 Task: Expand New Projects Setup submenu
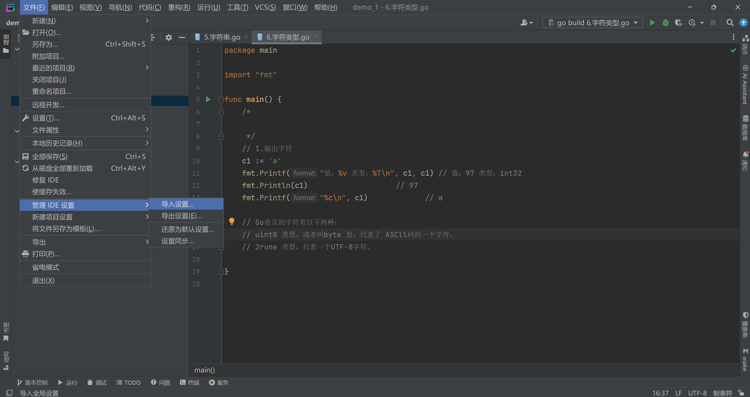click(x=85, y=217)
